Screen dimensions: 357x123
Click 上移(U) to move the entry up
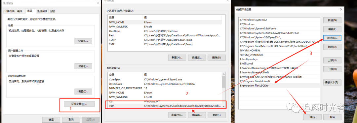pyautogui.click(x=332, y=61)
